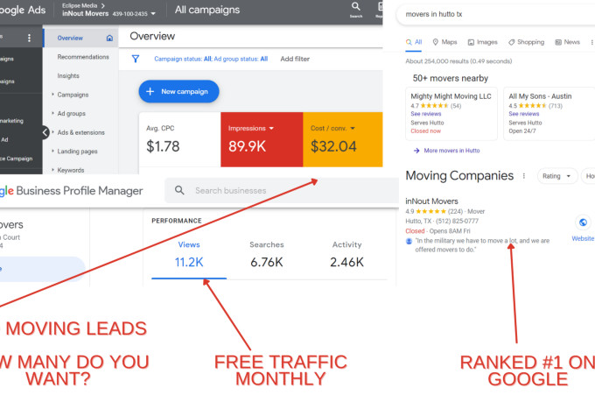Select Overview in the Ads navigation
This screenshot has height=402, width=595.
(70, 38)
